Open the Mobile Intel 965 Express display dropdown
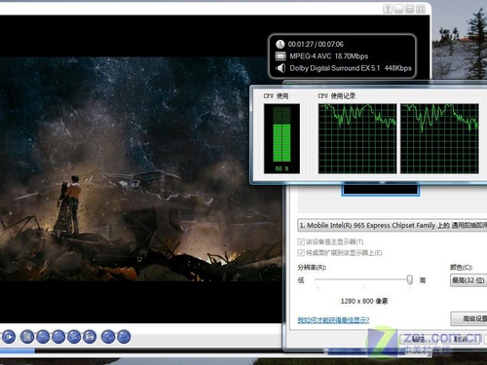This screenshot has width=487, height=365. point(393,226)
